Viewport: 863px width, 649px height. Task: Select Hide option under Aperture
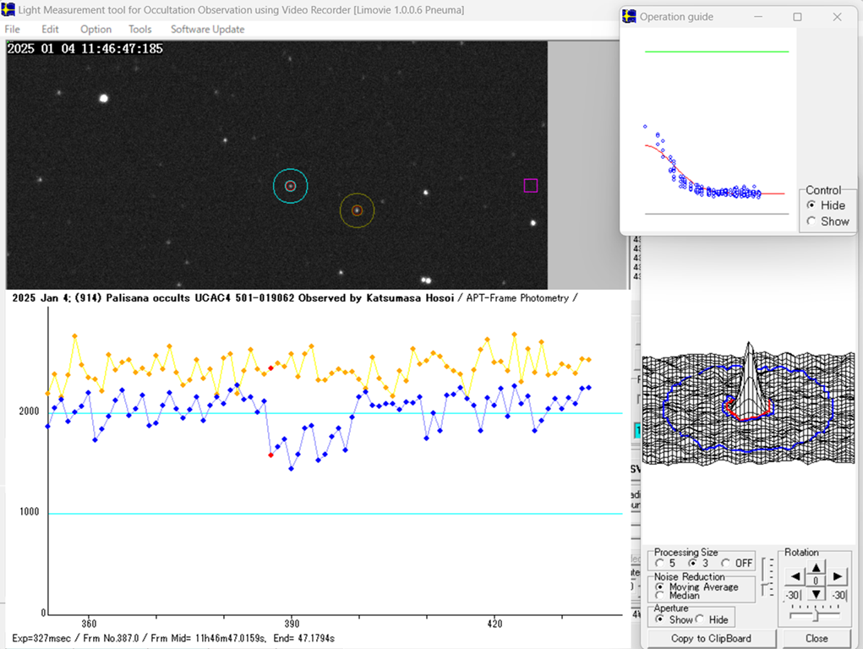700,619
